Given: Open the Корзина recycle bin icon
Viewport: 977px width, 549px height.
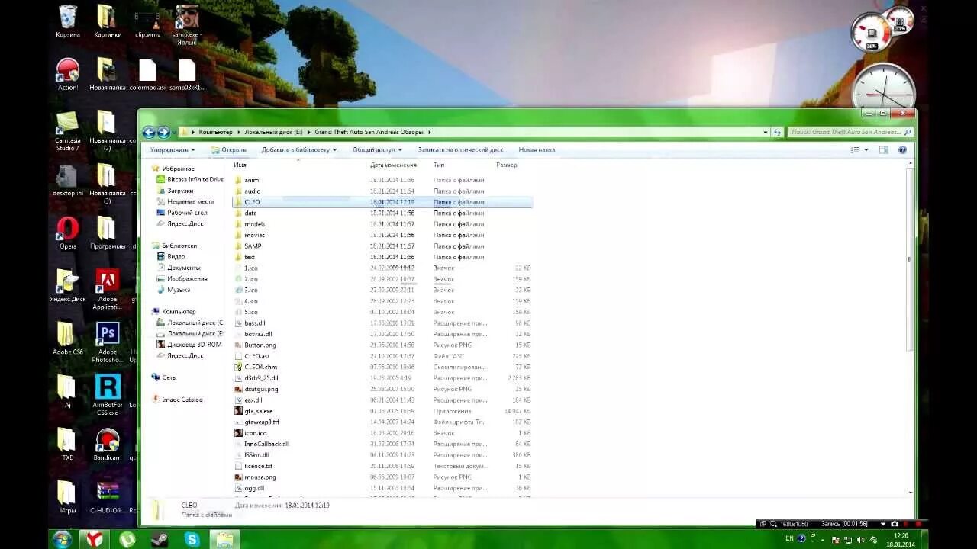Looking at the screenshot, I should tap(68, 21).
